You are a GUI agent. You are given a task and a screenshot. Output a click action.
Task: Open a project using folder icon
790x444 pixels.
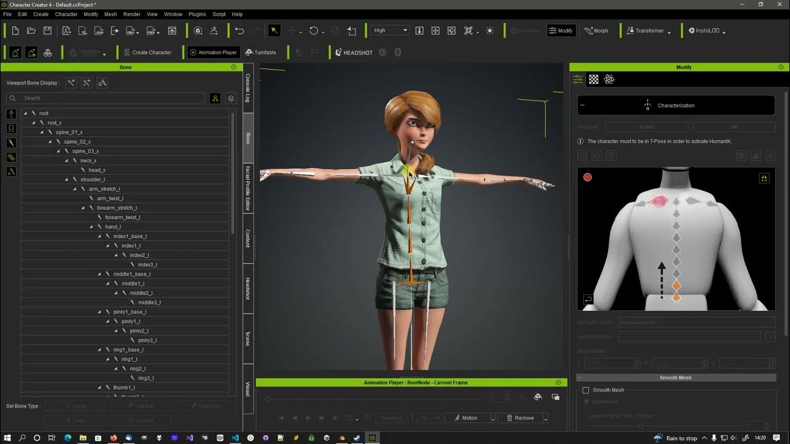pos(31,30)
